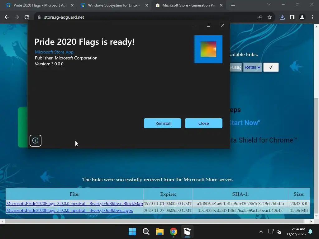The width and height of the screenshot is (319, 239).
Task: Click the SHA-1 hash starting 15c3f2
Action: coord(240,210)
